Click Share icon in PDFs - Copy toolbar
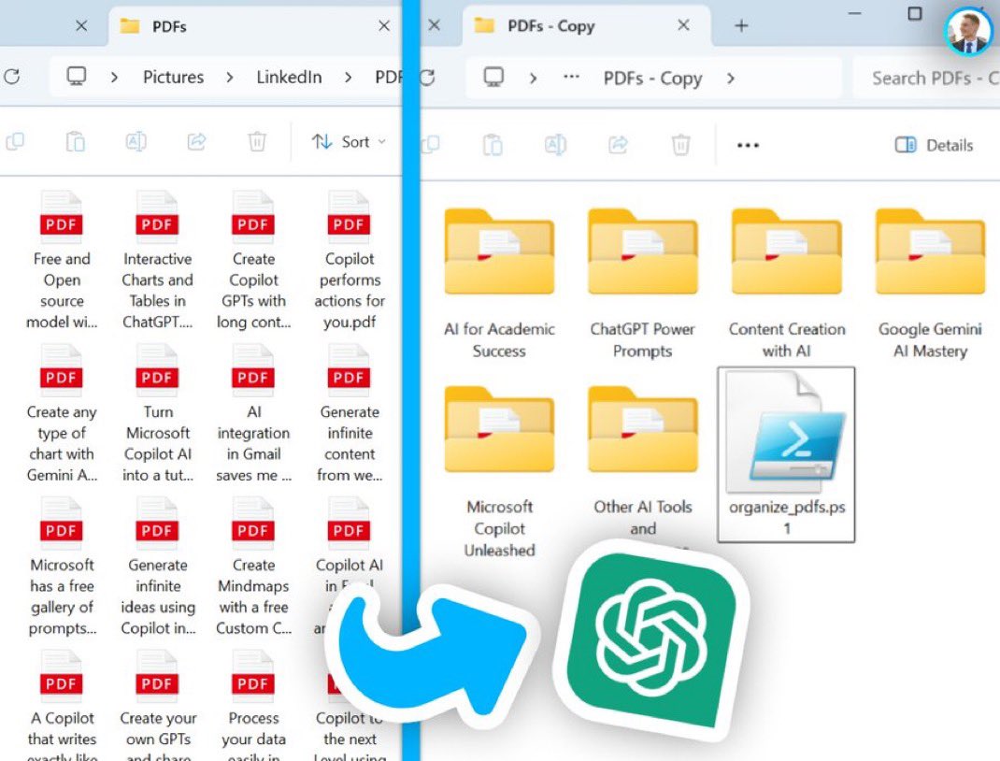Viewport: 1000px width, 761px height. pyautogui.click(x=618, y=145)
